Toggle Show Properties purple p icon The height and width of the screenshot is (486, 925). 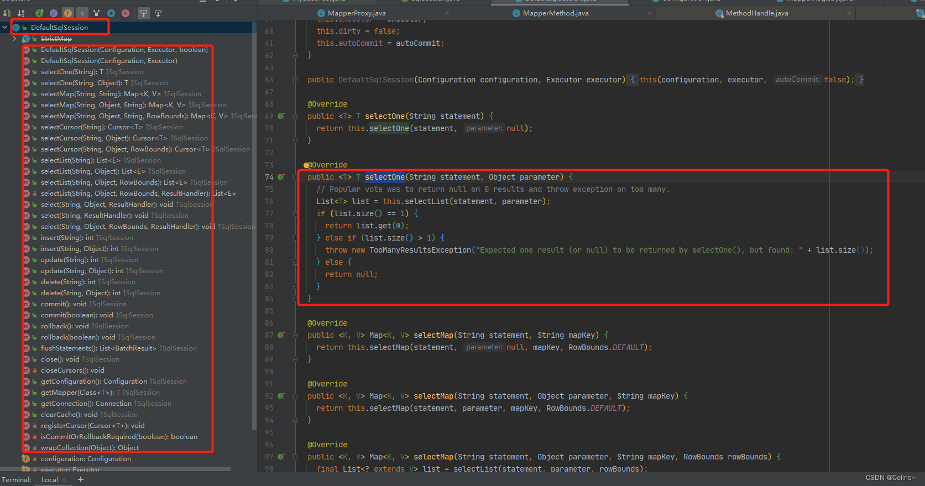54,13
